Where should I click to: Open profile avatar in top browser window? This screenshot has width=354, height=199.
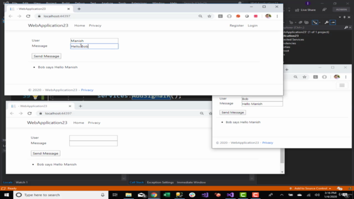[268, 16]
